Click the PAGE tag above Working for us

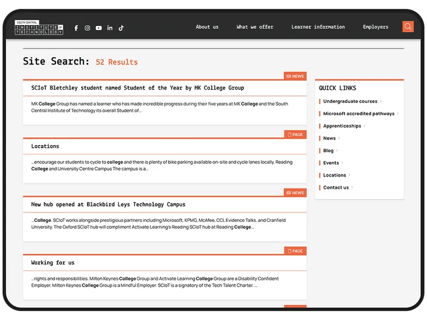[x=295, y=251]
